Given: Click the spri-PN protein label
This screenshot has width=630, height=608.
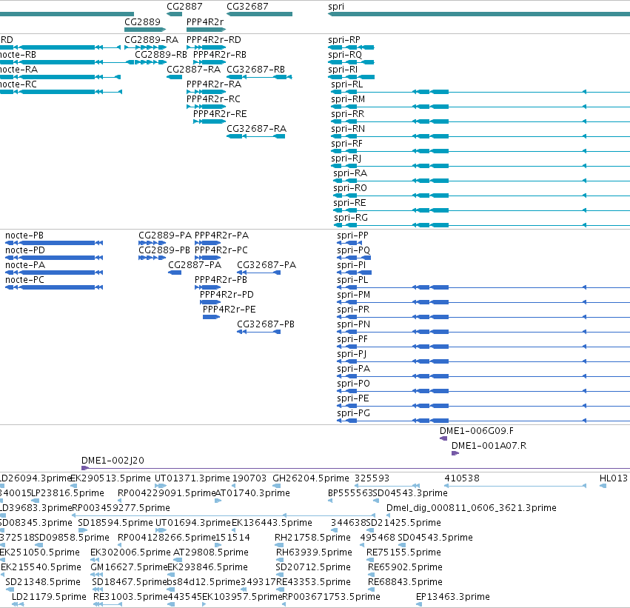Looking at the screenshot, I should click(x=354, y=324).
